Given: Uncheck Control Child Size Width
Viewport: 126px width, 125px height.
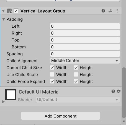Looking at the screenshot, I should 52,67.
